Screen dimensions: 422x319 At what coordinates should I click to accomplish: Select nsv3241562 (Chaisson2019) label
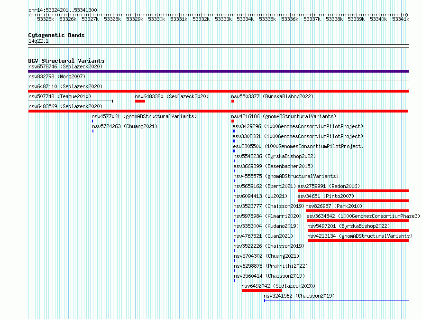click(x=299, y=296)
